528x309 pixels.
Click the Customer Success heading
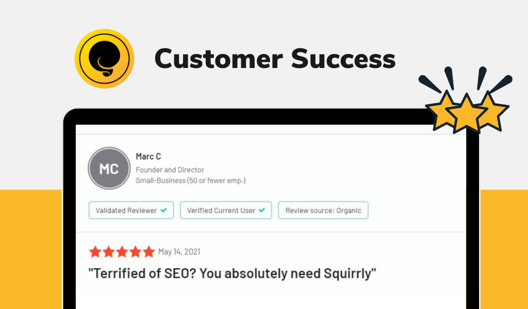coord(275,59)
